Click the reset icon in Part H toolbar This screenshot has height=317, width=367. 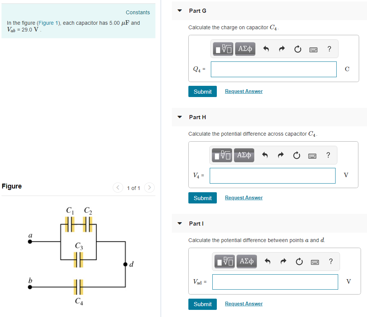click(297, 155)
